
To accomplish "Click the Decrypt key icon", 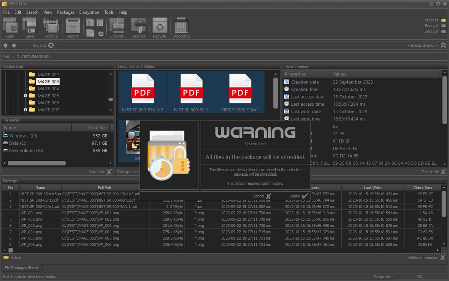I will pyautogui.click(x=138, y=26).
